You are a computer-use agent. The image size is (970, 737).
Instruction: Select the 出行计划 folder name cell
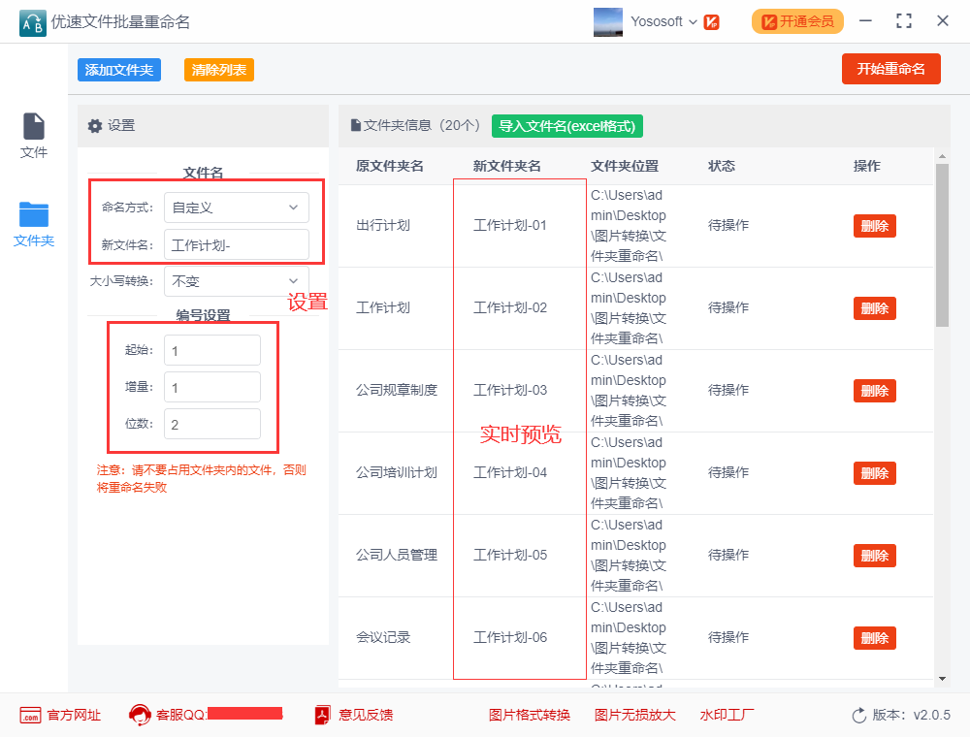point(383,225)
